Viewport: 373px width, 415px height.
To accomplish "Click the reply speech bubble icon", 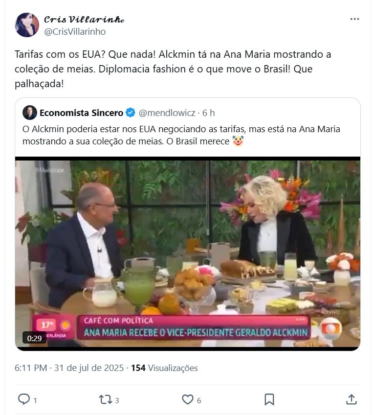I will click(x=24, y=399).
